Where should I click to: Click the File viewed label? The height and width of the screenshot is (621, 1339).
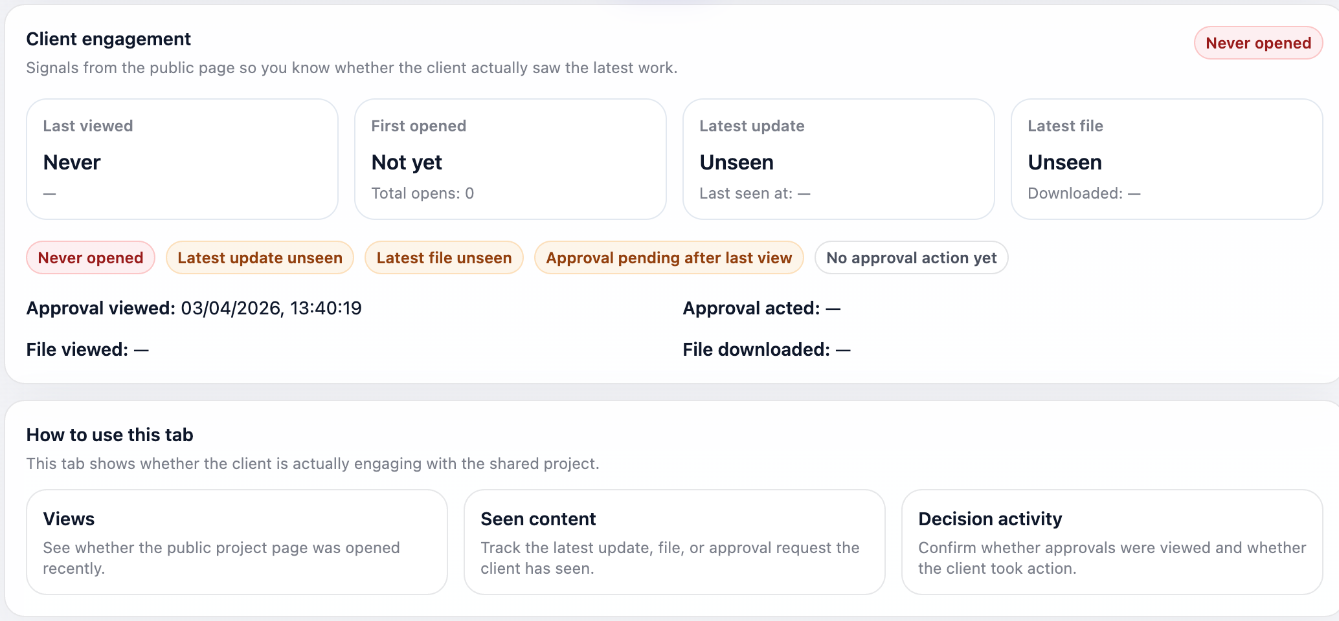pyautogui.click(x=77, y=350)
